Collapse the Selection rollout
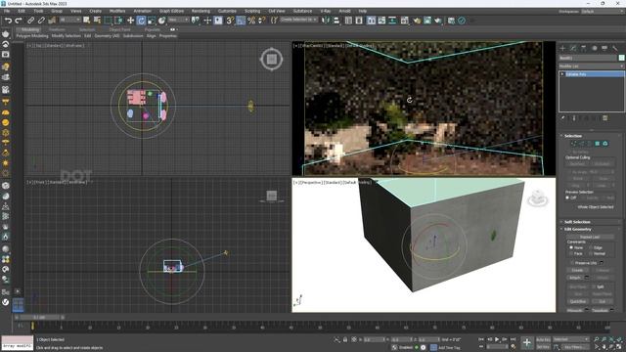This screenshot has width=626, height=352. (572, 136)
